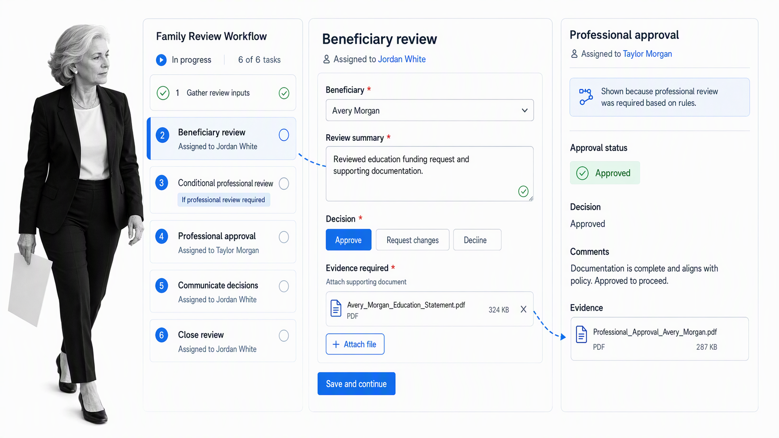Toggle completion circle for Close review
Screen dimensions: 779x438
[x=284, y=336]
